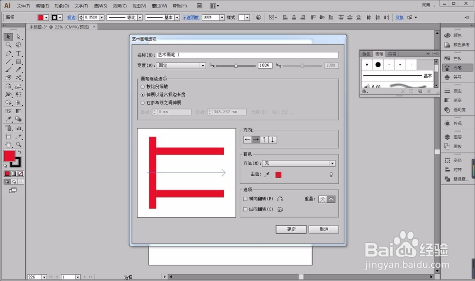Select the Paintbrush tool
Image resolution: width=475 pixels, height=281 pixels.
[x=8, y=70]
